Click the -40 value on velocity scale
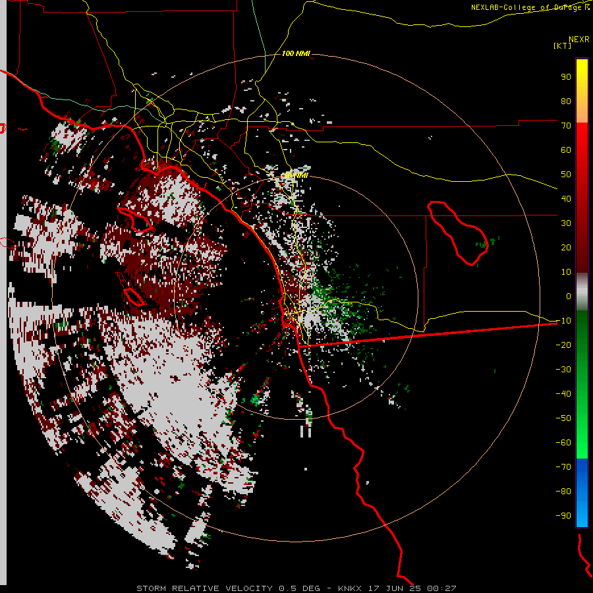Viewport: 593px width, 593px height. 563,394
